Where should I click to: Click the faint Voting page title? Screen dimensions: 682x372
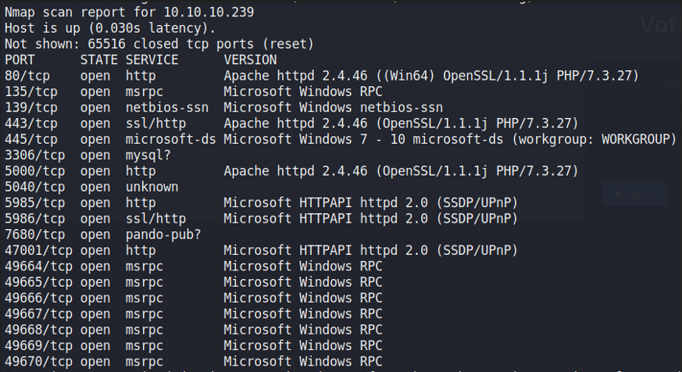click(x=660, y=26)
